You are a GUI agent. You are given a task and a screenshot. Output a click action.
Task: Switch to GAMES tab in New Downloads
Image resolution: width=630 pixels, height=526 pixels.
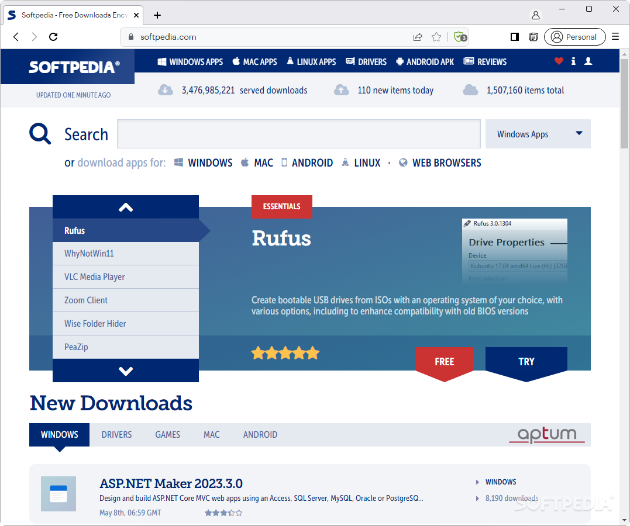(x=167, y=435)
